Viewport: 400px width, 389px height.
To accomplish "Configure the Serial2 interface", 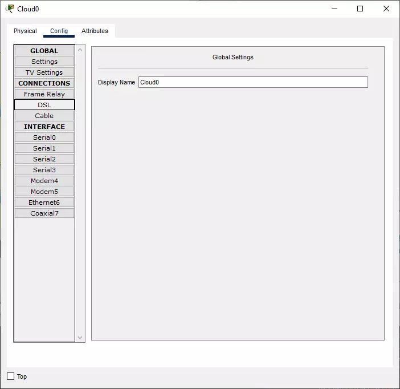I will (x=44, y=159).
